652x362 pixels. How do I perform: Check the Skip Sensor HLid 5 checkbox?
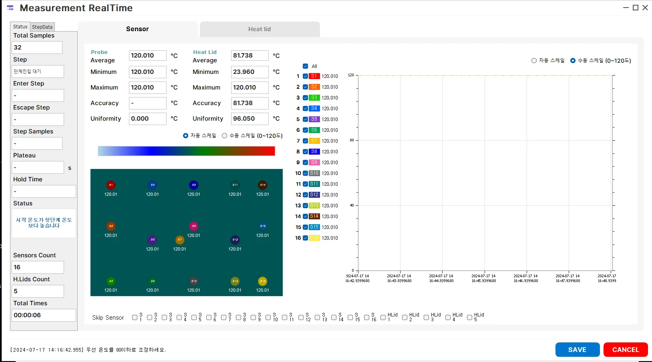[470, 318]
